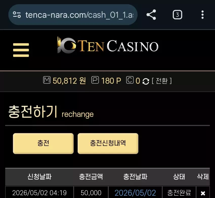Open the browser tab switcher showing 3
The height and width of the screenshot is (198, 215).
(177, 15)
